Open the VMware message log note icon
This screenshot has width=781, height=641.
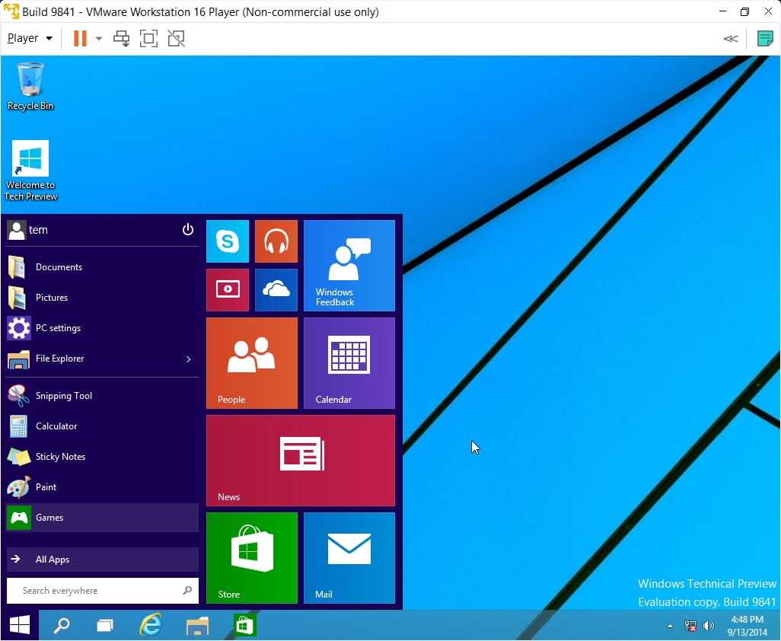764,38
